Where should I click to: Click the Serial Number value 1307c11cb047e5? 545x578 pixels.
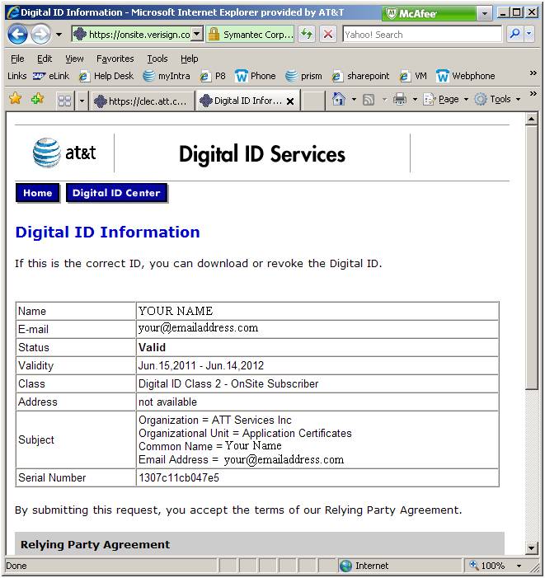coord(179,477)
